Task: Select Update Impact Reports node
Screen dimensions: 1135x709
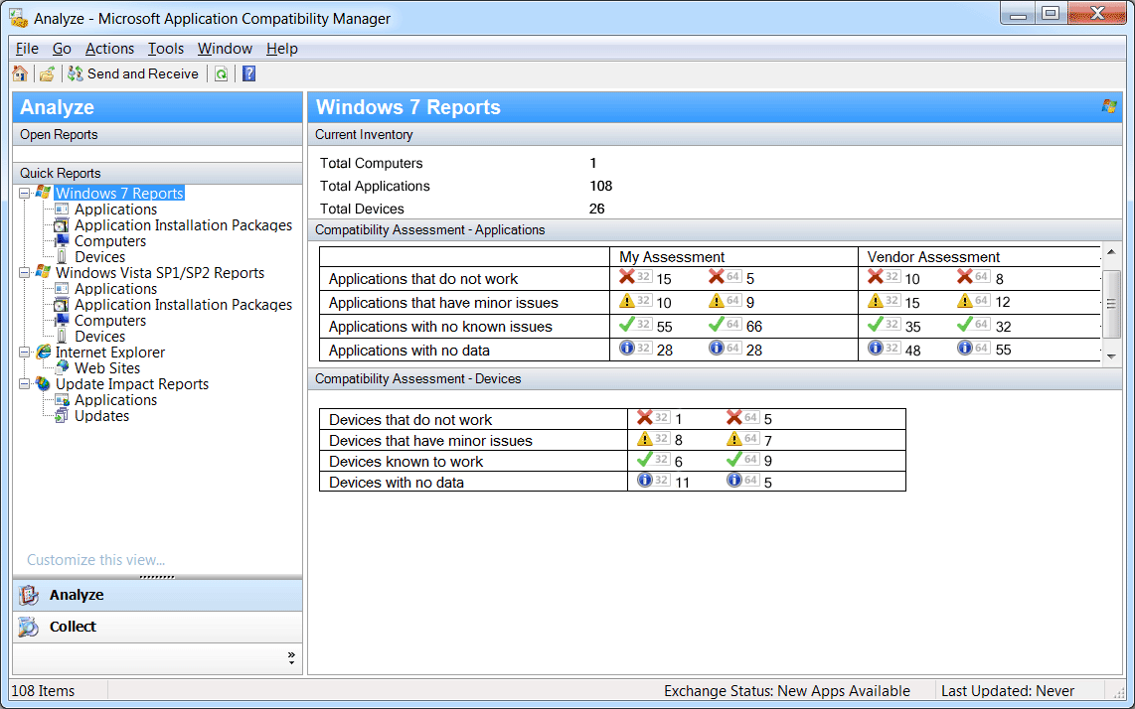Action: [x=132, y=384]
